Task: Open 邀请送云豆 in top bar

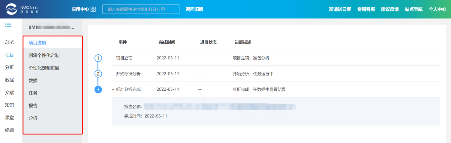Action: coord(340,9)
